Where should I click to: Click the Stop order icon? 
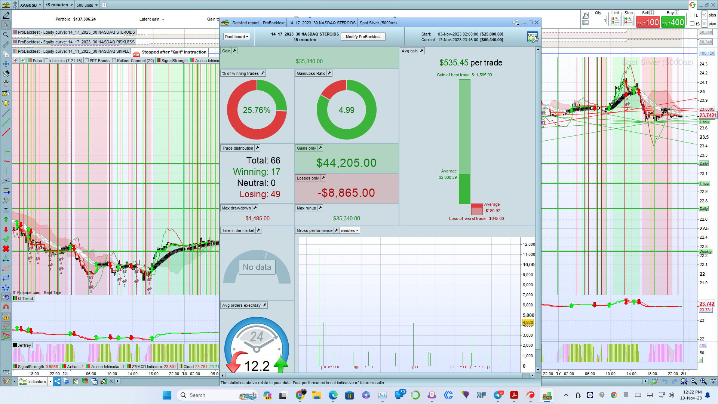628,21
